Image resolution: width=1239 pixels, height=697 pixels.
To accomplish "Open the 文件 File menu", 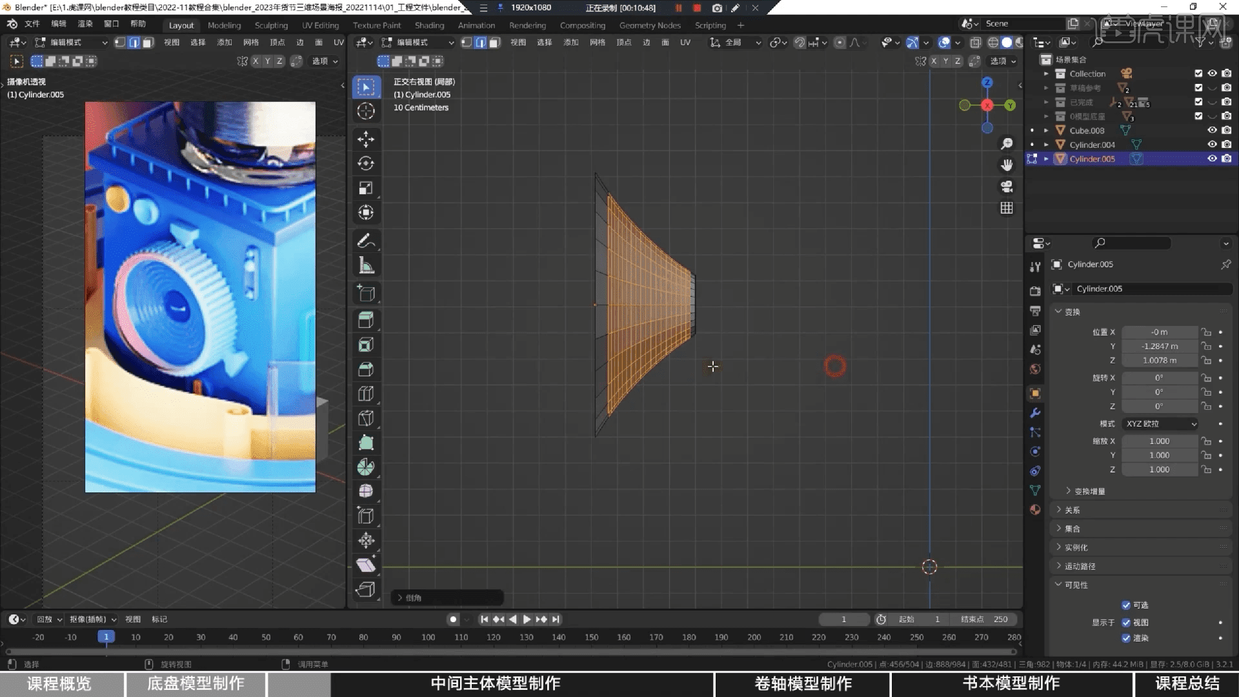I will point(32,24).
